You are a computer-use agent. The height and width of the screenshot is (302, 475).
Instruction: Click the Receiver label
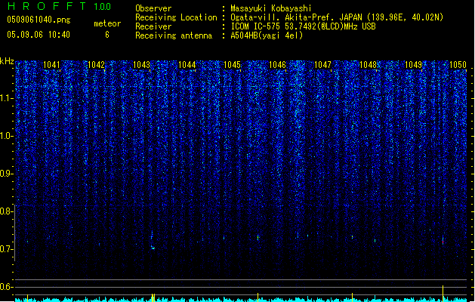tap(153, 26)
